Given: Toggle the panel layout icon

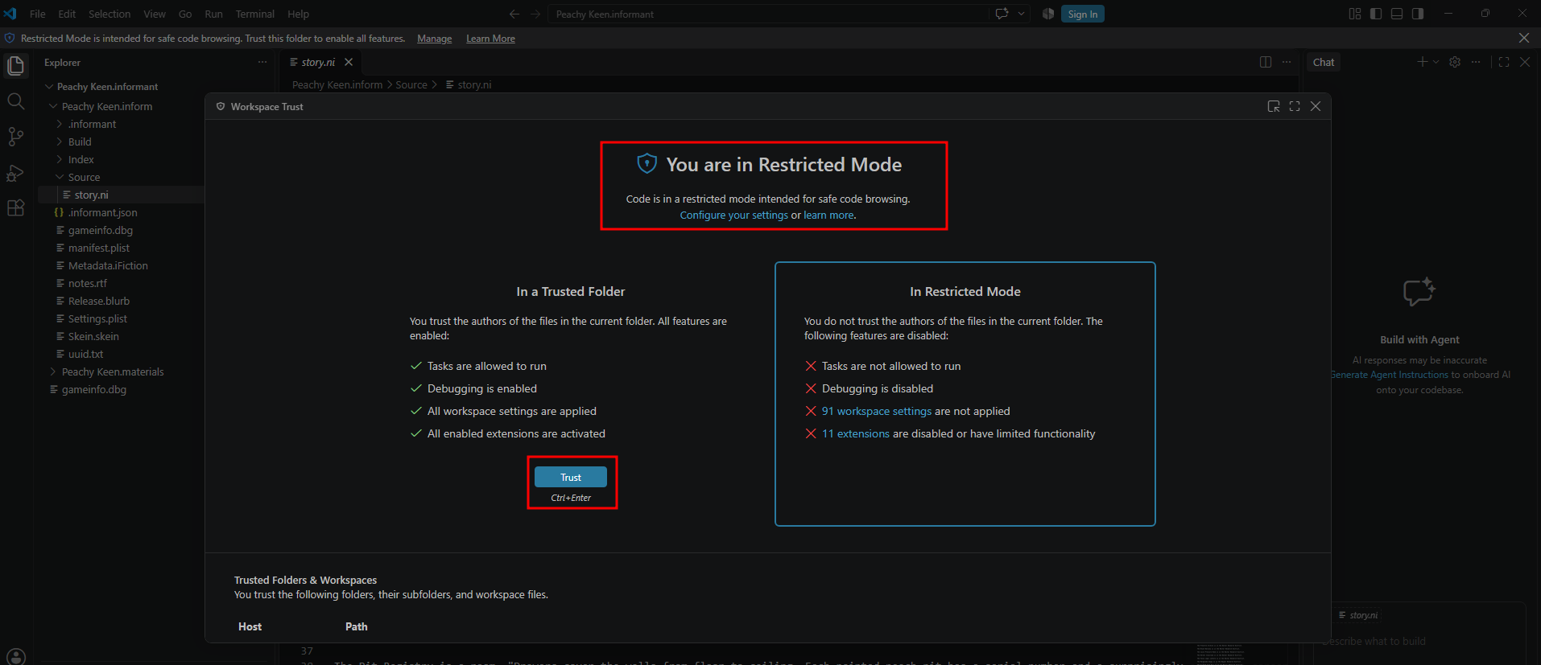Looking at the screenshot, I should 1397,14.
